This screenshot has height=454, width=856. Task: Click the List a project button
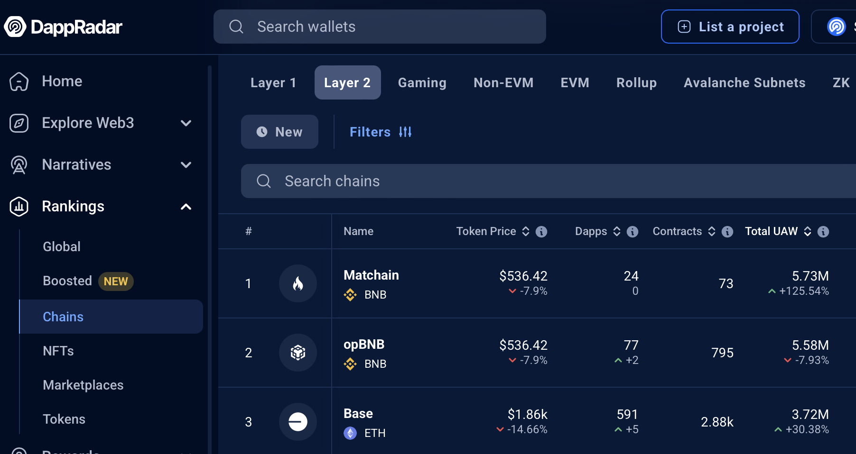(x=730, y=27)
